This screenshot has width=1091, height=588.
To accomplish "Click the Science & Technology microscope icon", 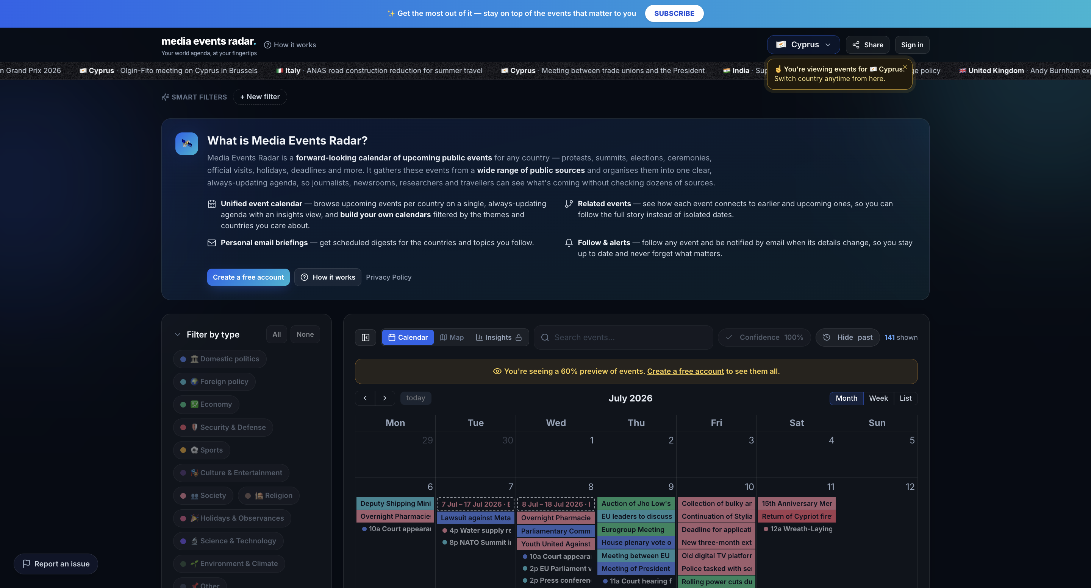I will pos(194,541).
